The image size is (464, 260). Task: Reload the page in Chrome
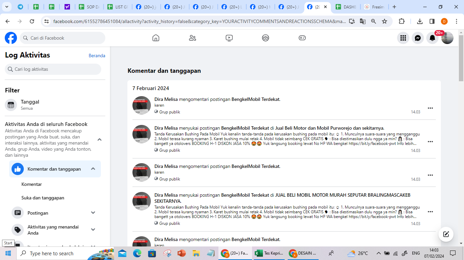point(32,21)
